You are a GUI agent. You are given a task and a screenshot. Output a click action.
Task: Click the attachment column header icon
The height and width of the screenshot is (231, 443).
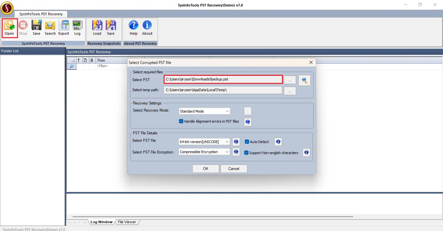point(92,60)
